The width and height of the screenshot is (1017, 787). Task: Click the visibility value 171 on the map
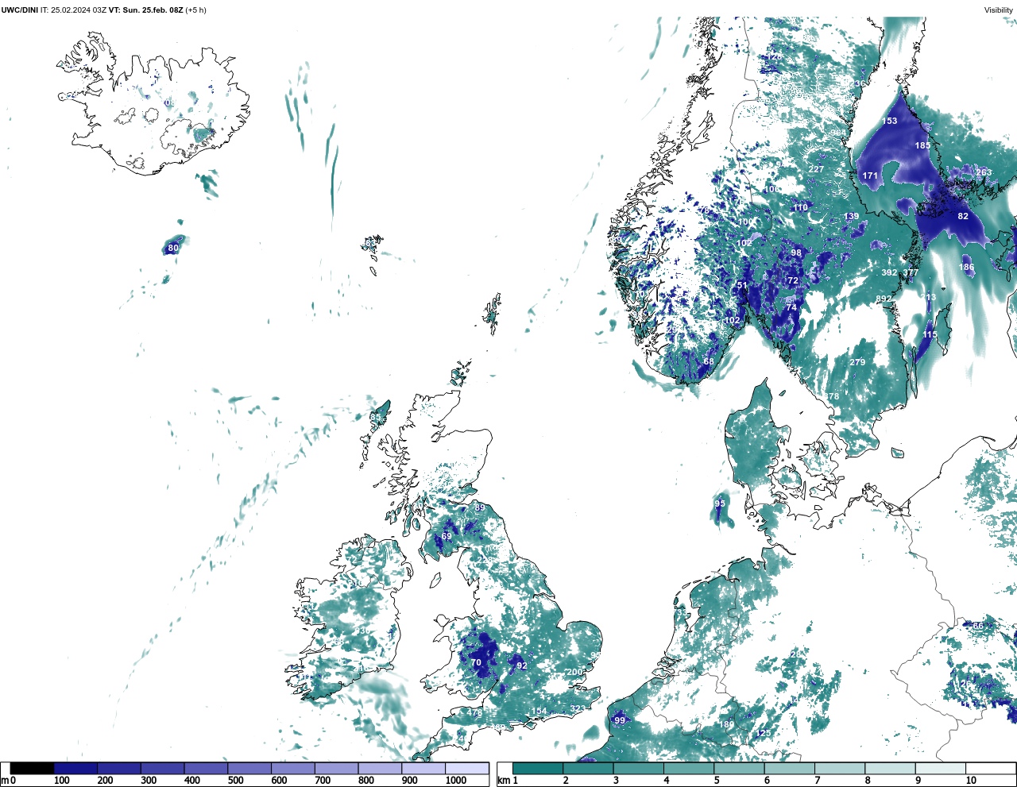coord(871,176)
